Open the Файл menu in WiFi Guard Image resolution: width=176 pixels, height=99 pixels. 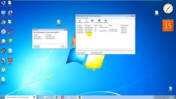coord(78,18)
